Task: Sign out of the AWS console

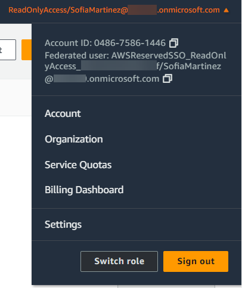Action: click(196, 261)
